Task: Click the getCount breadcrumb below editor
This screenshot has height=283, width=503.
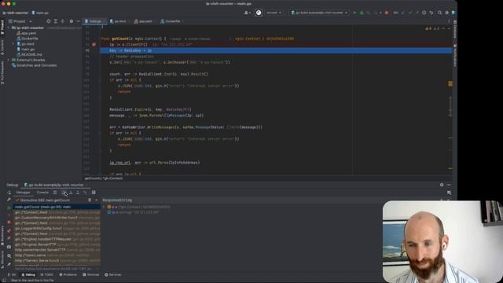Action: click(x=104, y=178)
